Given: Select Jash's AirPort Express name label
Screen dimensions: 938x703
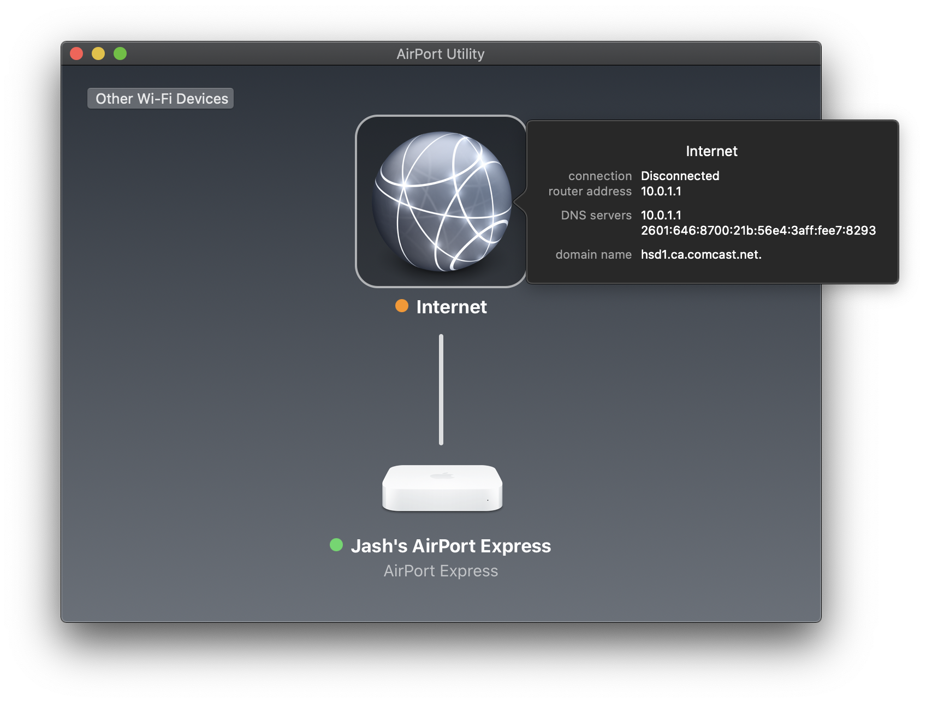Looking at the screenshot, I should 451,546.
